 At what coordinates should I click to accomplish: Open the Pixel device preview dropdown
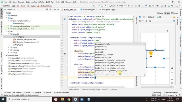(x=152, y=17)
